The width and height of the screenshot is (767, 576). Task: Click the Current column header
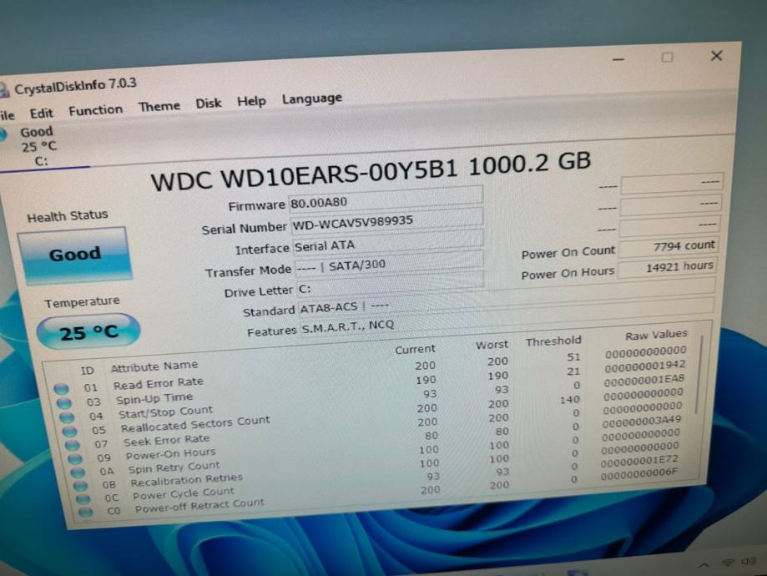415,350
